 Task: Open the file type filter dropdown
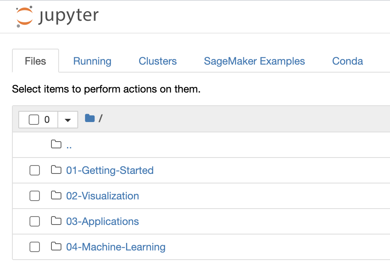68,119
